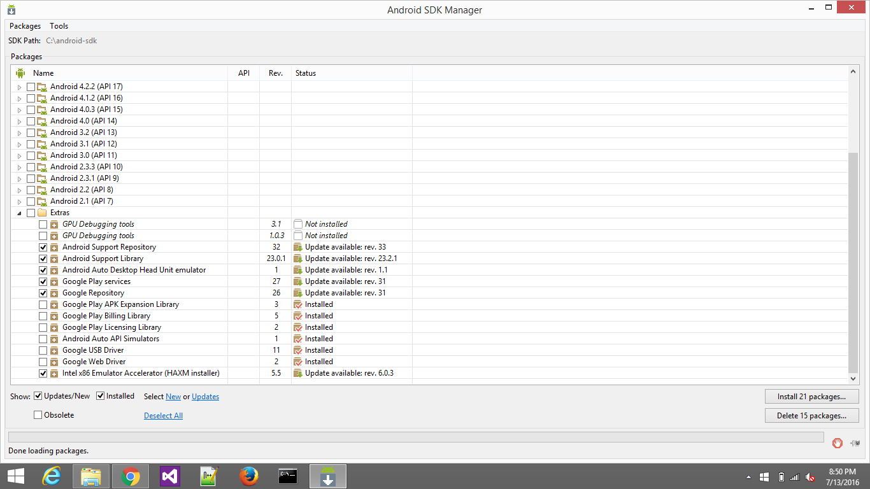Enable the Obsolete checkbox

[x=38, y=415]
